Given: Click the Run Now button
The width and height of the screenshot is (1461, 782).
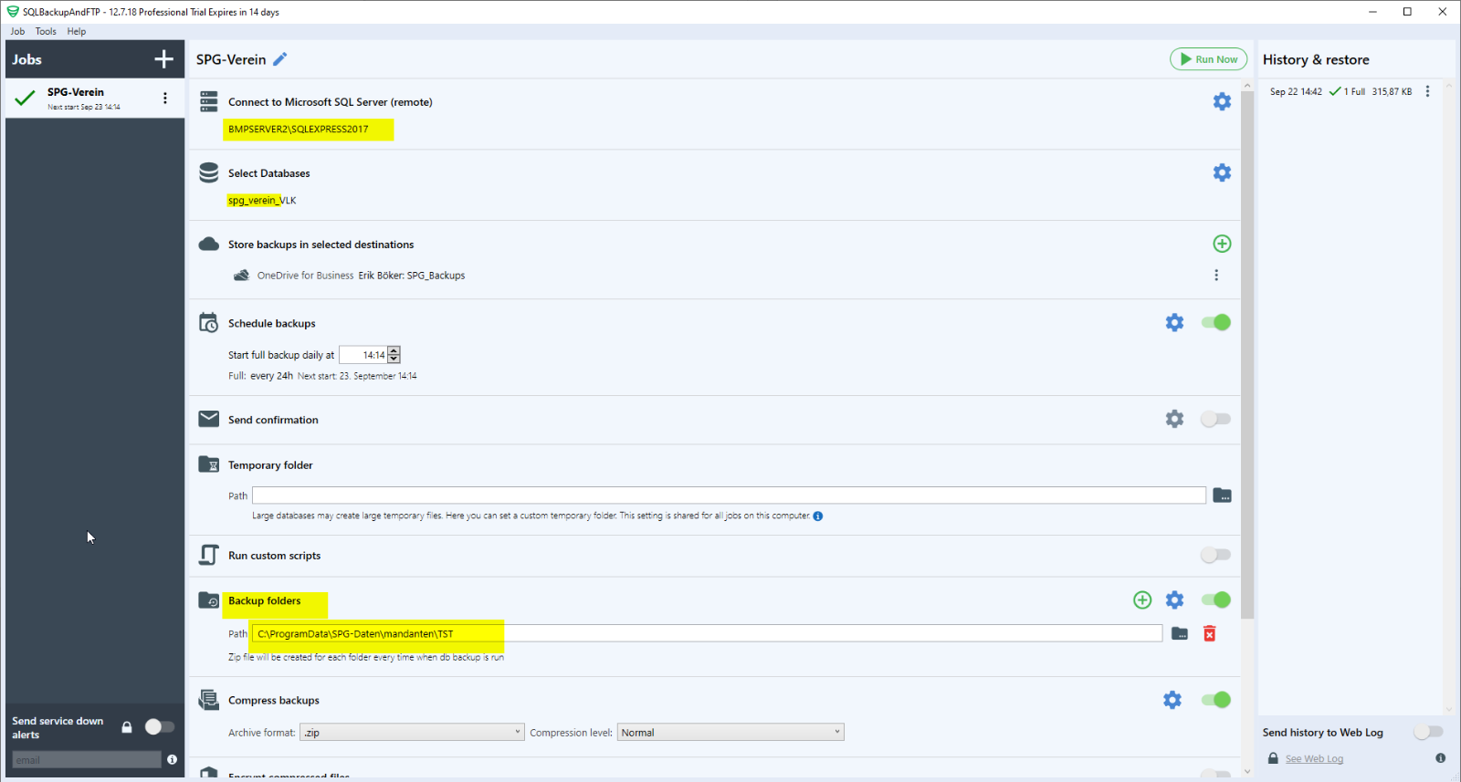Looking at the screenshot, I should [x=1209, y=59].
